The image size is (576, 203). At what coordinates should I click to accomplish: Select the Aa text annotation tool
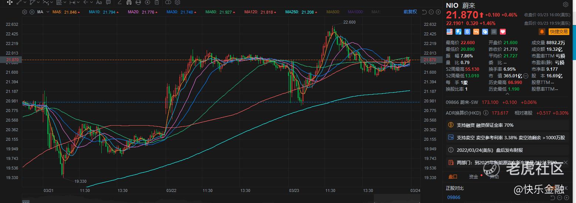[x=99, y=2]
